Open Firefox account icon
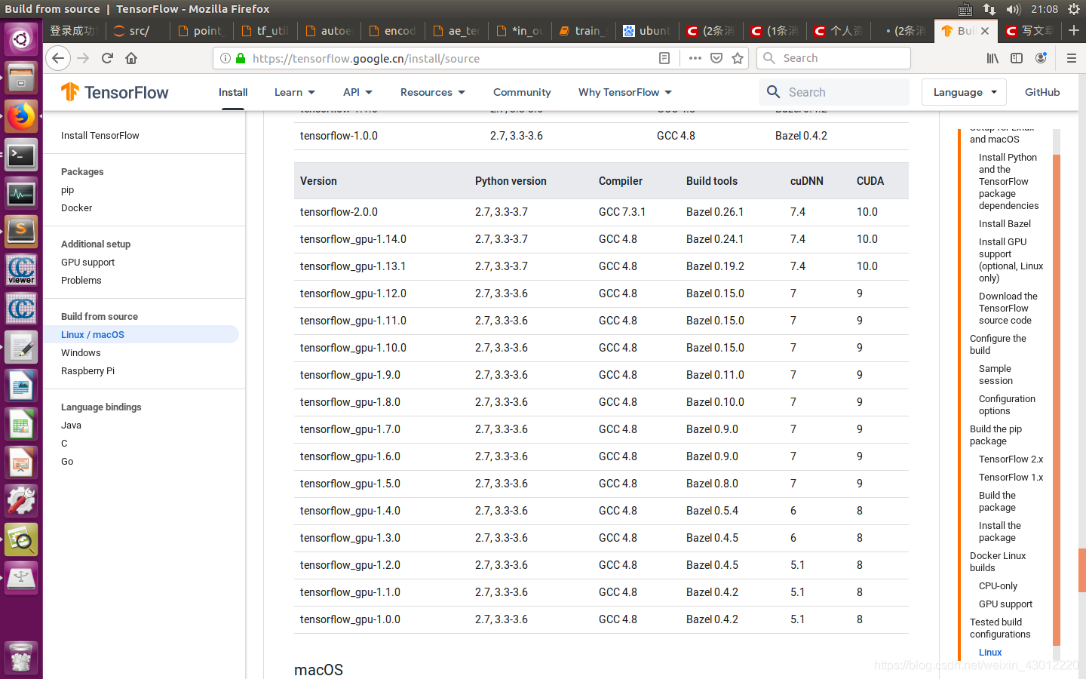Screen dimensions: 1086x679 (x=1041, y=58)
